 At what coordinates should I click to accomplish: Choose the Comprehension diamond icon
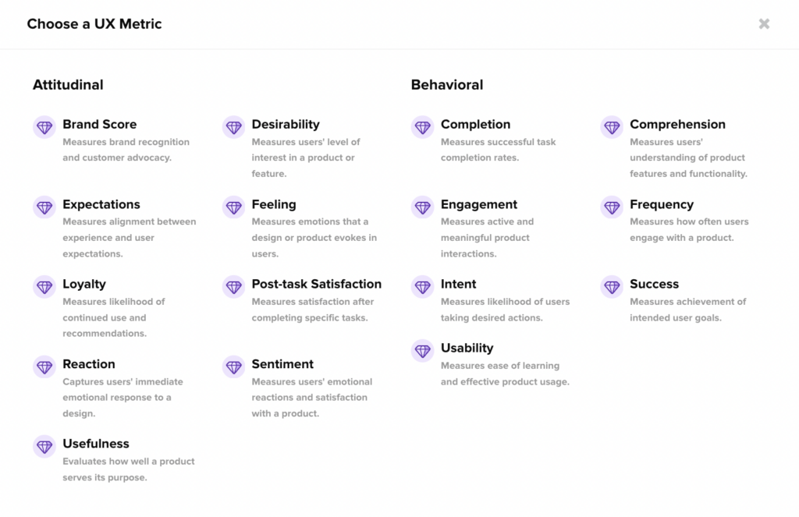(612, 127)
